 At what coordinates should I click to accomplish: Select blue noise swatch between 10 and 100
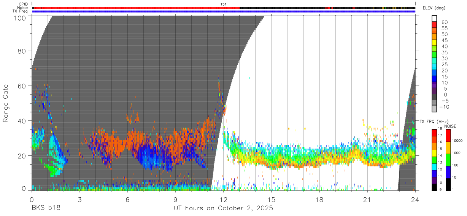448,172
